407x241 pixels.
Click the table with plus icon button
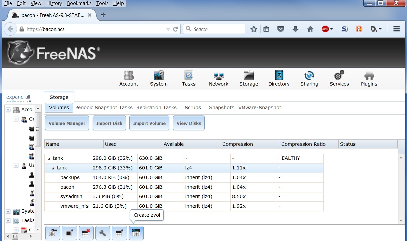[119, 233]
